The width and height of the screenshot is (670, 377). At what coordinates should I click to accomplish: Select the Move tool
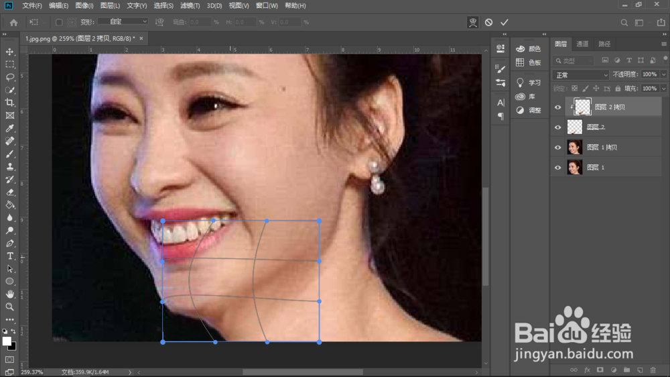pos(9,52)
